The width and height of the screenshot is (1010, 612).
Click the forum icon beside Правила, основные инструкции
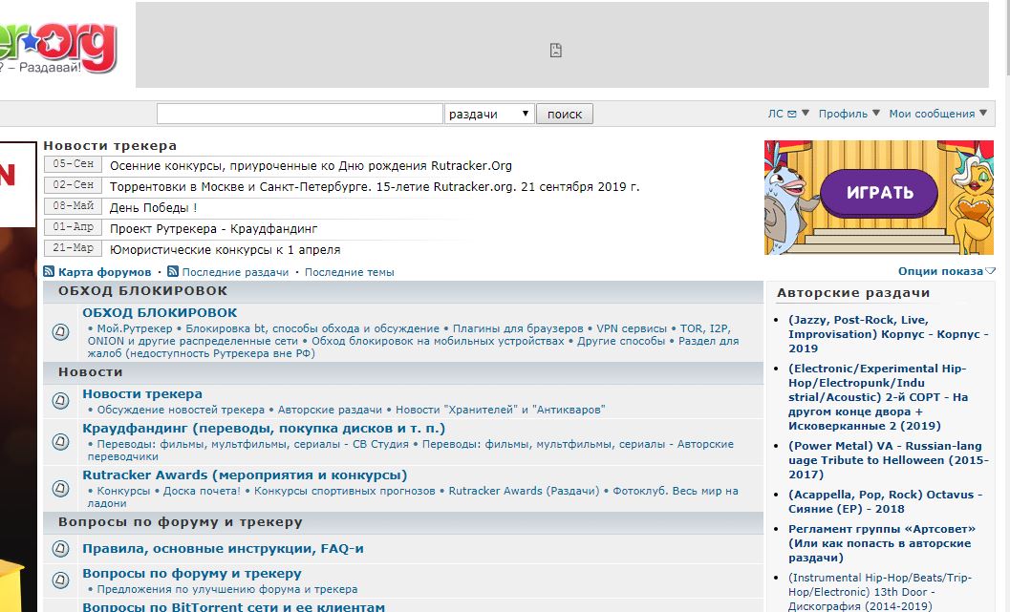pyautogui.click(x=60, y=549)
